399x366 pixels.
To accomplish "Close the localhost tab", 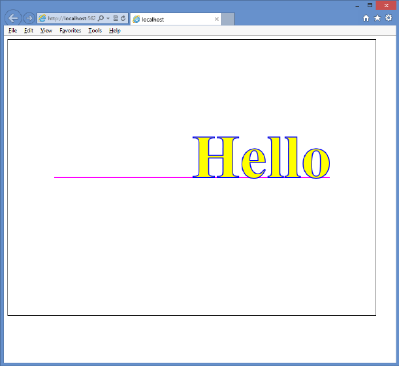I will (x=217, y=19).
